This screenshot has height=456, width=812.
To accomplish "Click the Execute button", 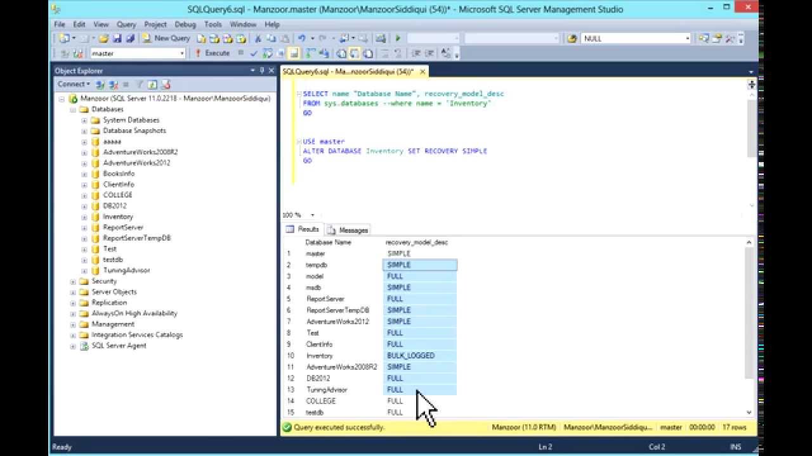I will tap(213, 53).
